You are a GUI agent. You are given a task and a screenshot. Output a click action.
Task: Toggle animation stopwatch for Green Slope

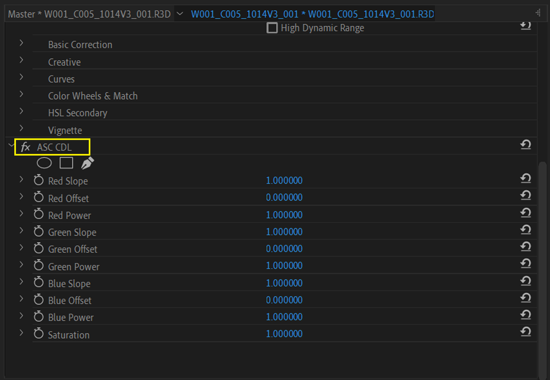(39, 231)
